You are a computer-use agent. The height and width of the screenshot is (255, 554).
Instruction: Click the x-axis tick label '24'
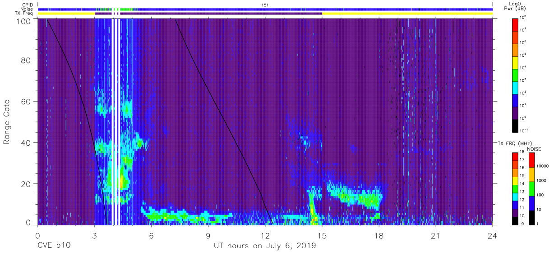pos(493,235)
